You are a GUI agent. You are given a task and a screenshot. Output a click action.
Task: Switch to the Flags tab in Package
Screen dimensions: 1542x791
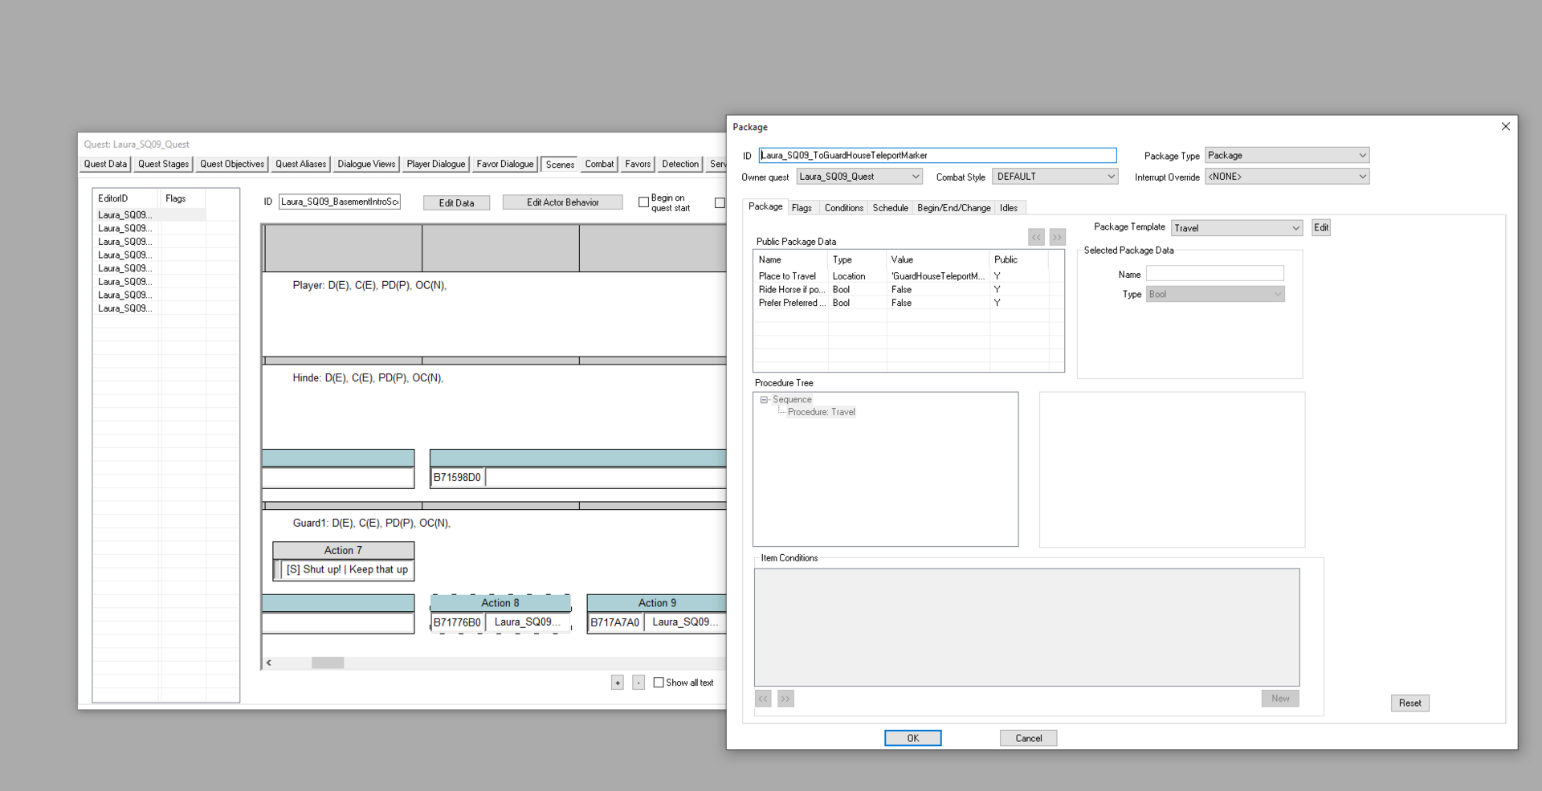pyautogui.click(x=802, y=208)
